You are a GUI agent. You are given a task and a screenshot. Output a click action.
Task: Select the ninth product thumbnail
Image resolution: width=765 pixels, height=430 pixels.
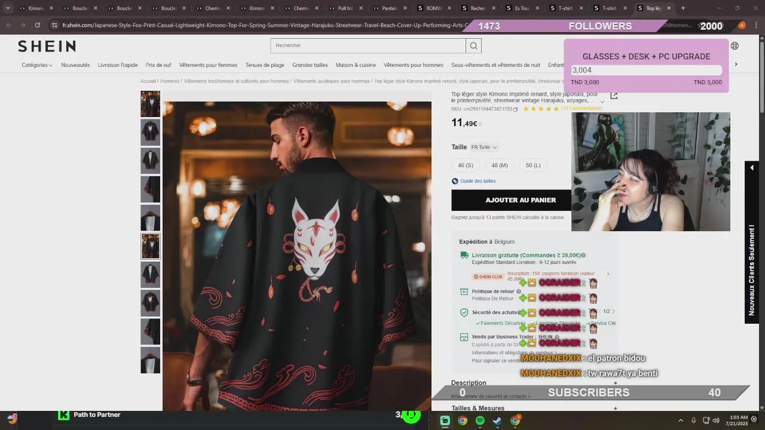click(150, 331)
